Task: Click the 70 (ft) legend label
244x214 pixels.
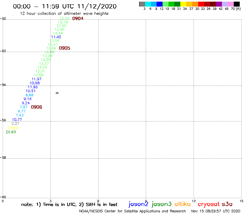Action: pos(236,9)
